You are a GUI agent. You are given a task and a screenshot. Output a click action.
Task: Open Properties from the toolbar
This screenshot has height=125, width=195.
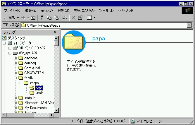[x=80, y=18]
